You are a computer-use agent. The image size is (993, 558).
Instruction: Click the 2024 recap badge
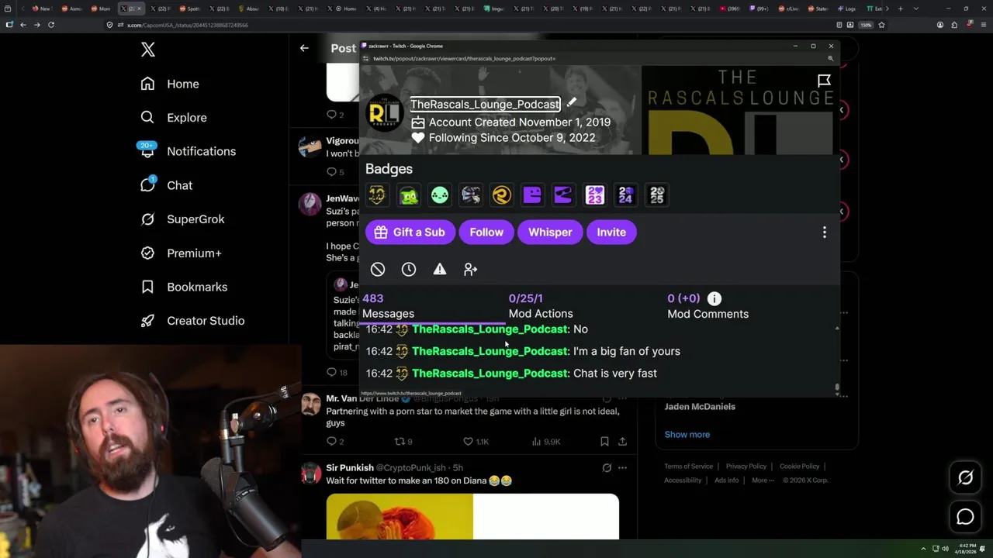click(x=626, y=195)
